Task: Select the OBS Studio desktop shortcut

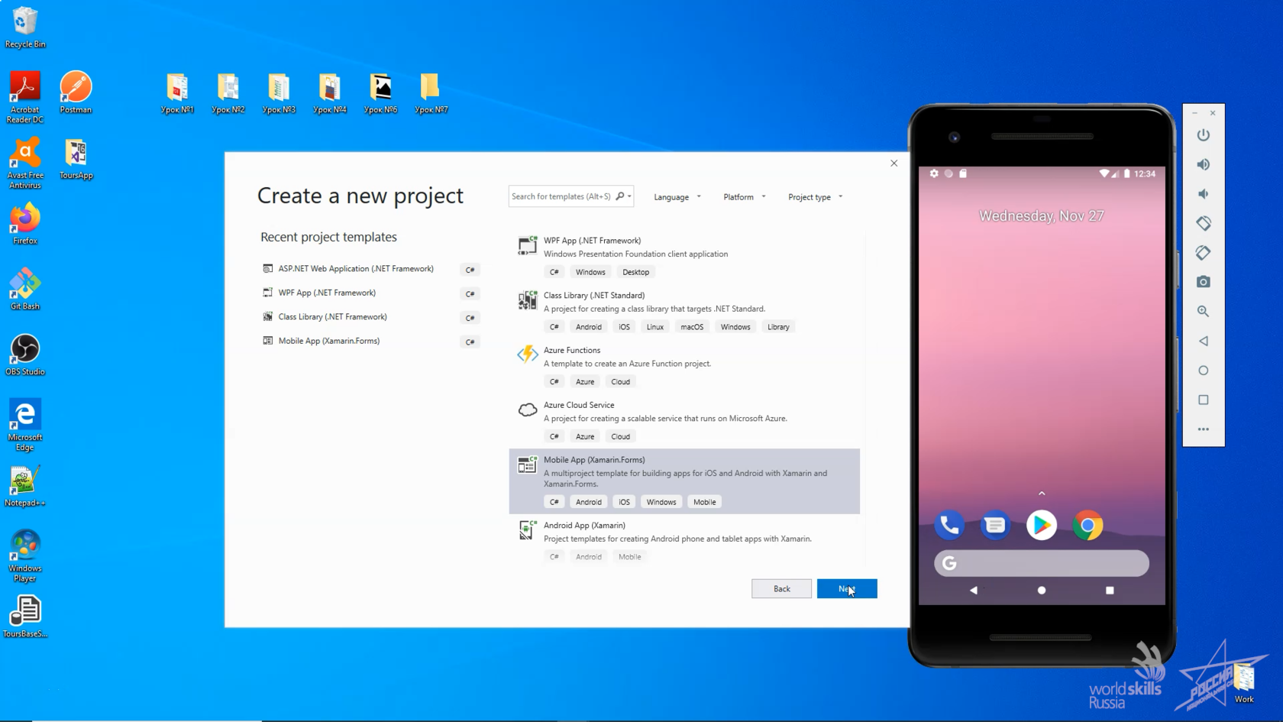Action: 24,355
